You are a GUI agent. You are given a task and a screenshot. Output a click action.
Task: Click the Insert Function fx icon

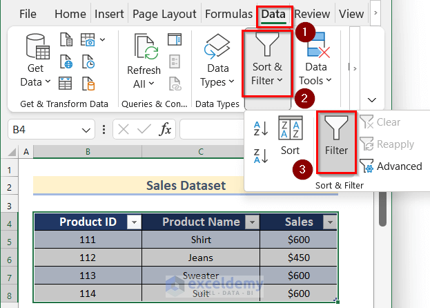[165, 129]
